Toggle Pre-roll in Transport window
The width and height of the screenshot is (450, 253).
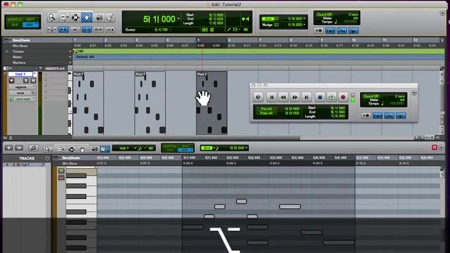[x=266, y=109]
